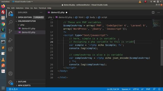Click the php breadcrumb segment

[x=50, y=17]
